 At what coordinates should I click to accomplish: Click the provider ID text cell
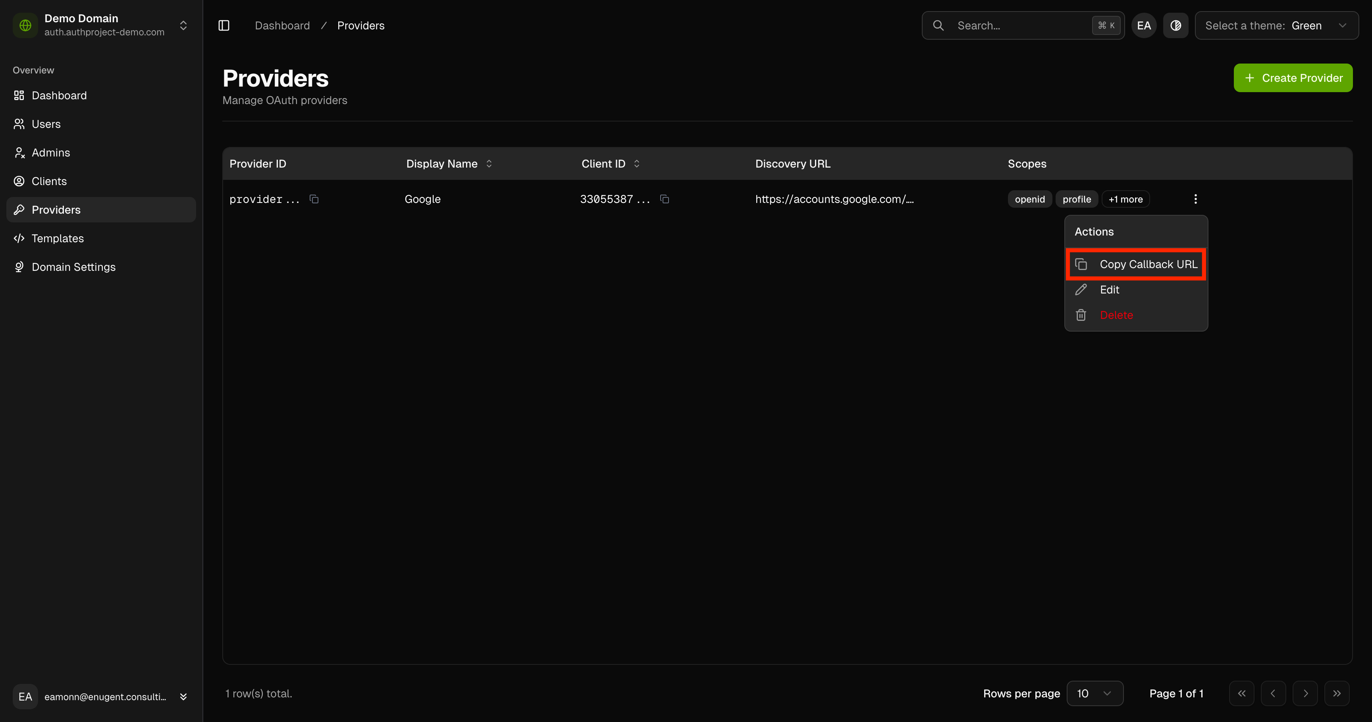264,199
